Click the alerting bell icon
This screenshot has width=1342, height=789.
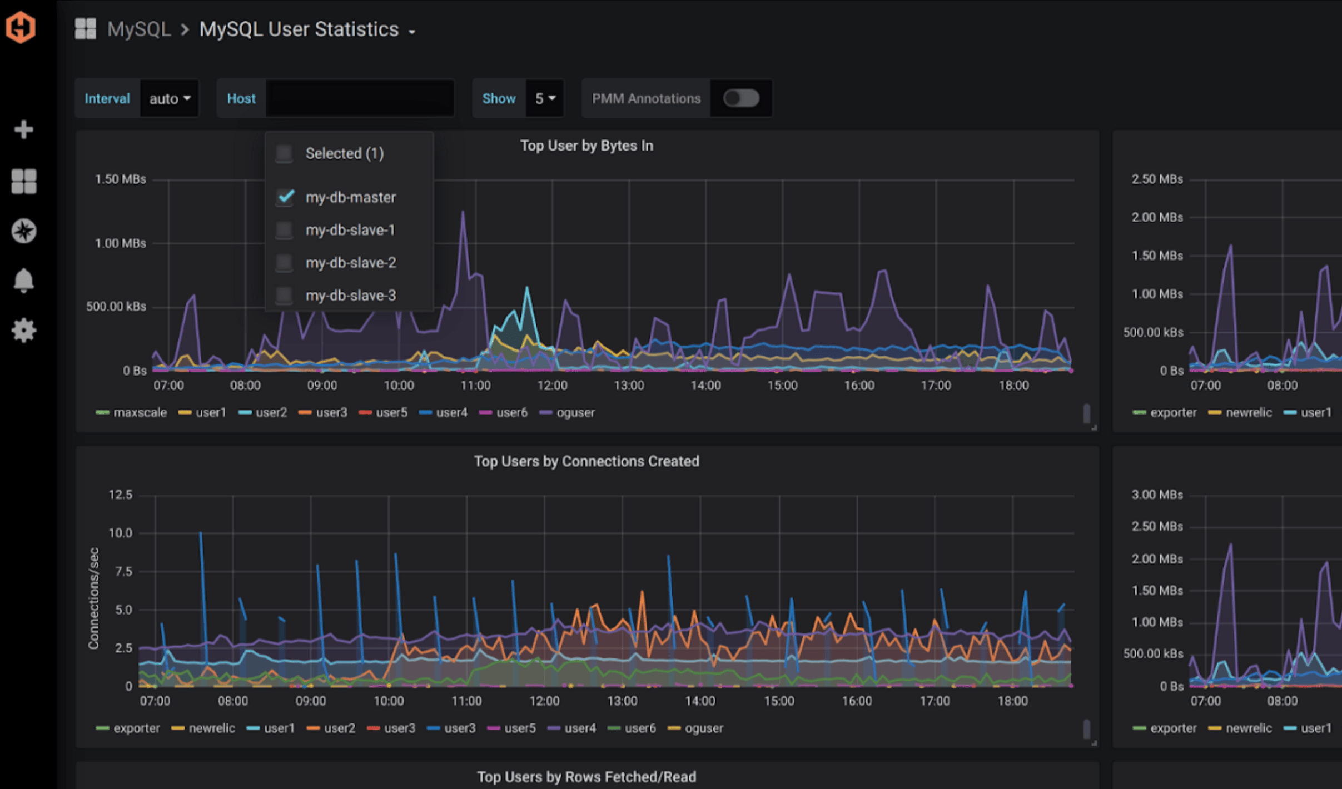tap(24, 281)
